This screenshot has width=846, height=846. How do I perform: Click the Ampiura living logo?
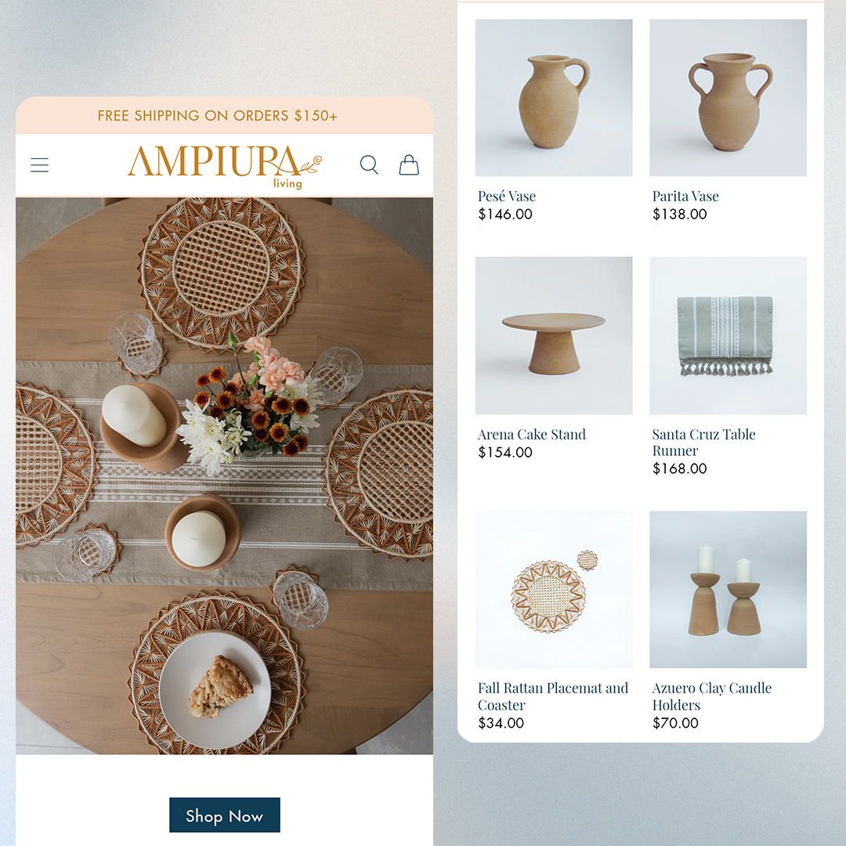[225, 167]
